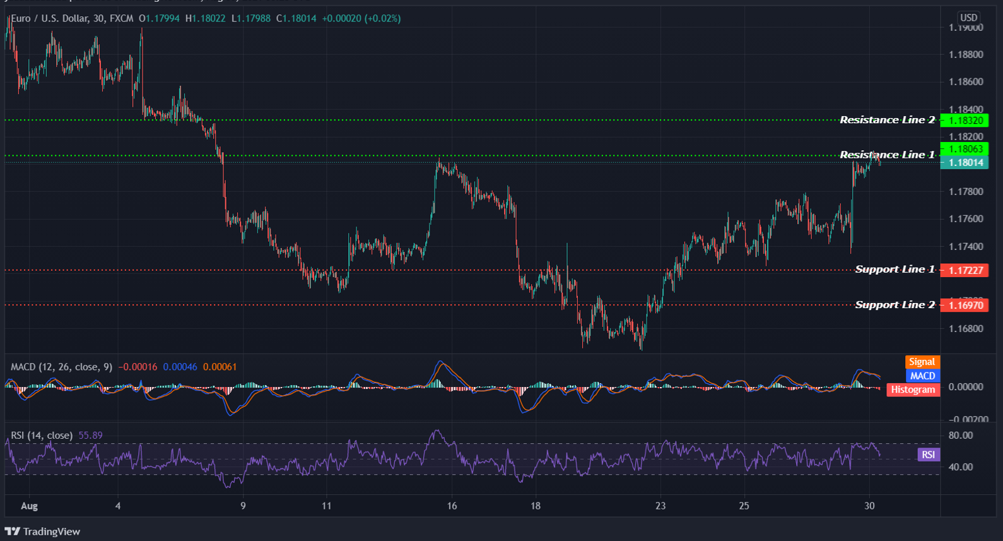This screenshot has height=541, width=1003.
Task: Click the 1.18320 green price tag
Action: (x=965, y=121)
